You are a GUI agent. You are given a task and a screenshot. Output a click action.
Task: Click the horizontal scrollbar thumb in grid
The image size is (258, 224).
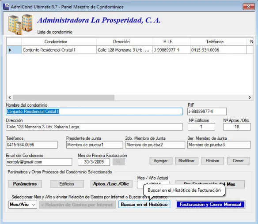(x=64, y=97)
